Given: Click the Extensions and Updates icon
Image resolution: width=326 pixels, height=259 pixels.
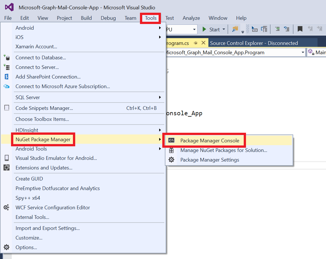Looking at the screenshot, I should [7, 167].
